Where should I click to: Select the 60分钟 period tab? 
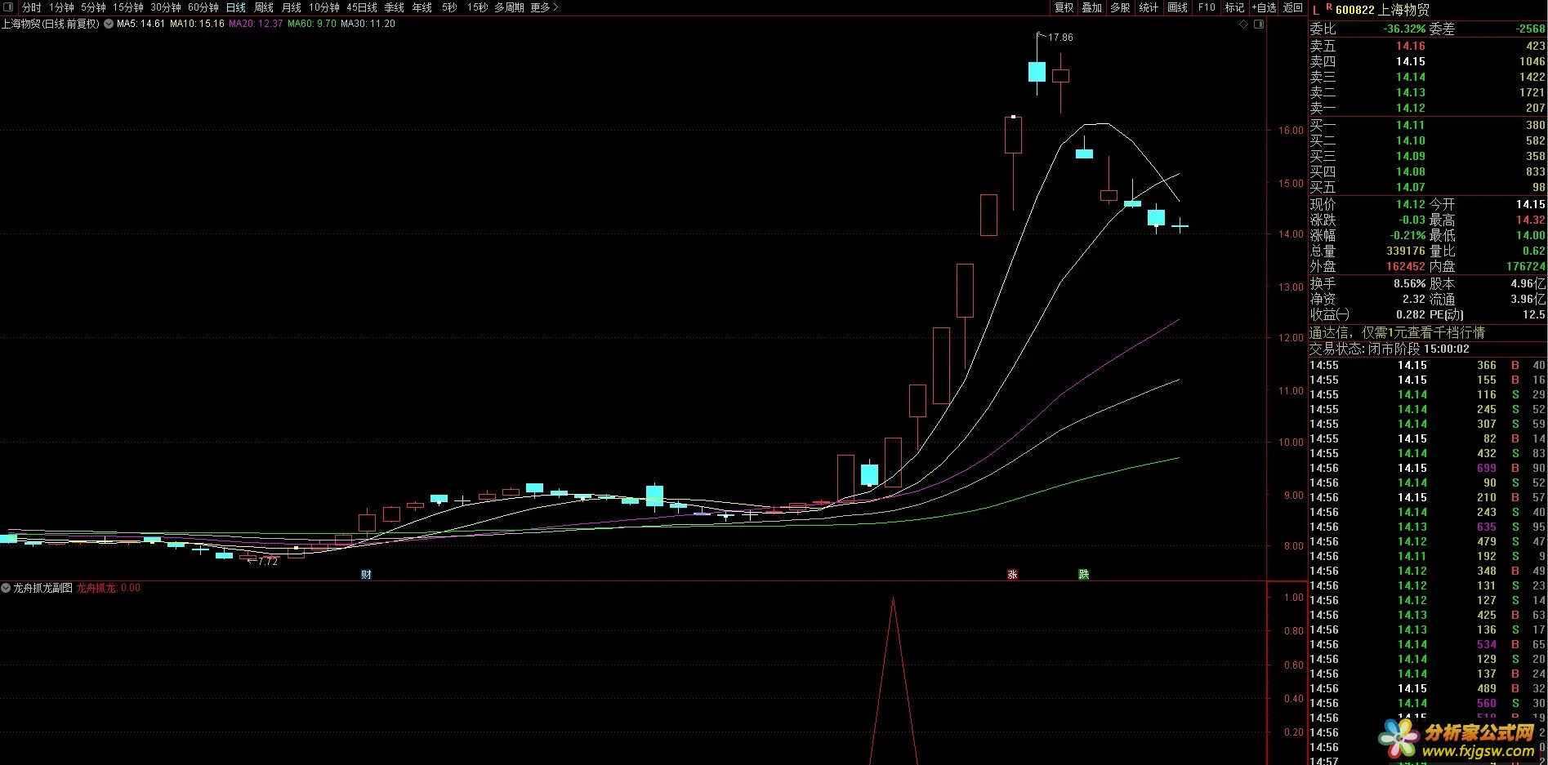point(203,7)
